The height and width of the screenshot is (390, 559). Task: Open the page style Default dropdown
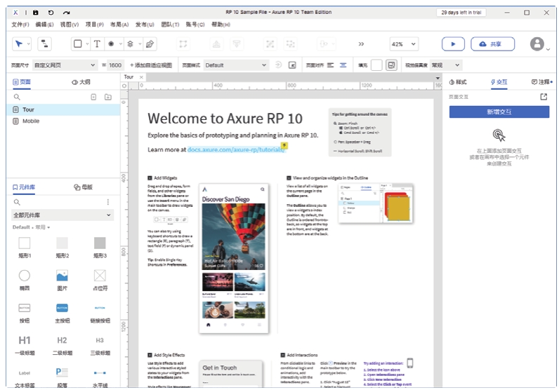coord(235,65)
